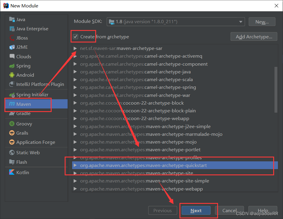The width and height of the screenshot is (283, 219).
Task: Click the Java Enterprise icon
Action: click(12, 29)
